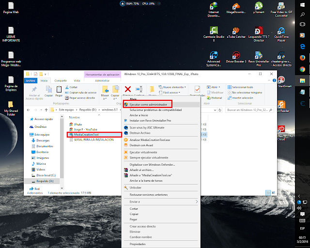This screenshot has height=248, width=310.
Task: Open the Archivo tab
Action: click(31, 80)
